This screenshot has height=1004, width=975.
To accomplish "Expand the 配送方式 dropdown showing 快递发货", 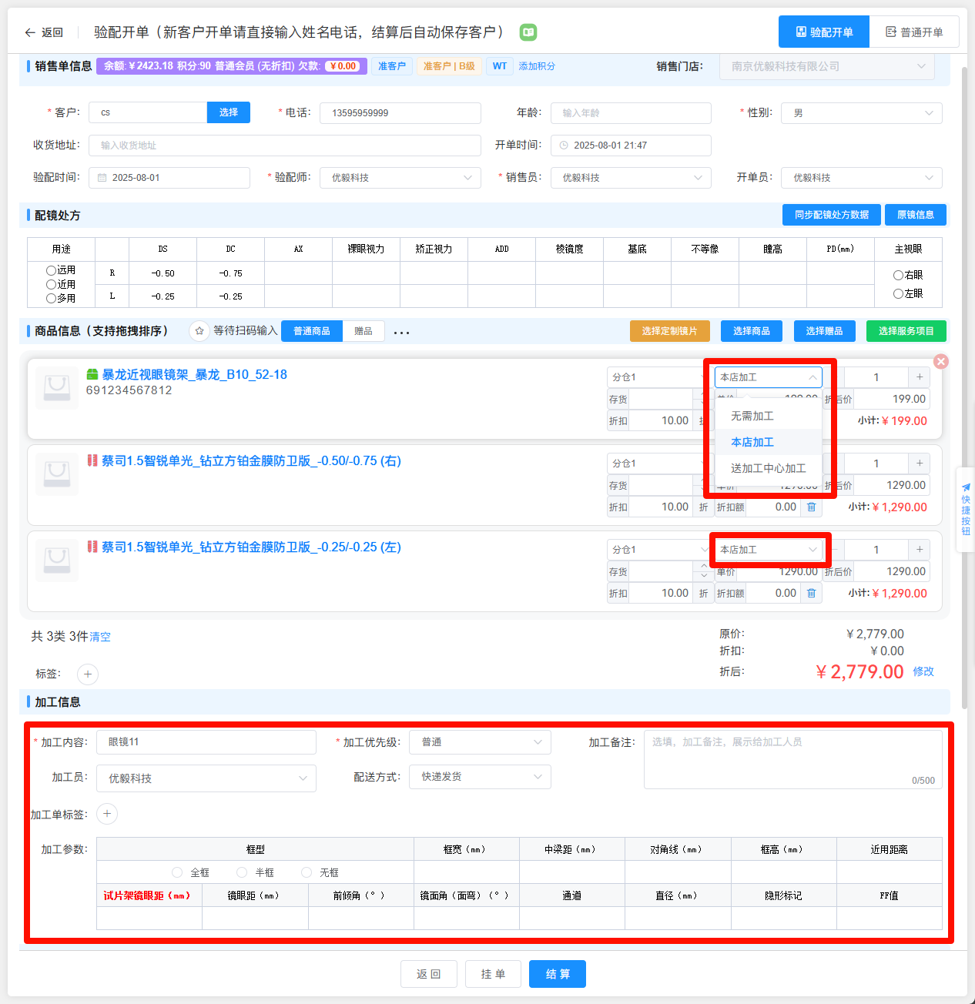I will [480, 777].
